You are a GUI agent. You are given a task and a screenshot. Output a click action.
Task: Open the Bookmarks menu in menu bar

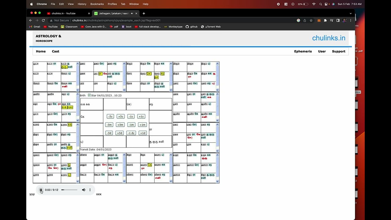pos(97,4)
